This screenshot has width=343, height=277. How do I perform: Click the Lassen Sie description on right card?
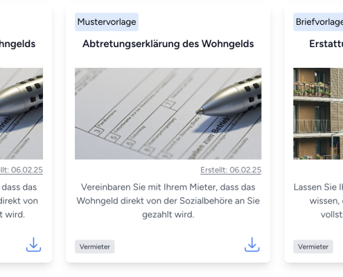(x=318, y=201)
